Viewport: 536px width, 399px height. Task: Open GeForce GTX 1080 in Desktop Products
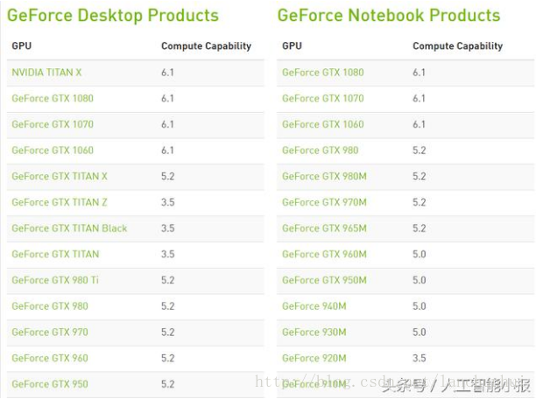pyautogui.click(x=53, y=98)
